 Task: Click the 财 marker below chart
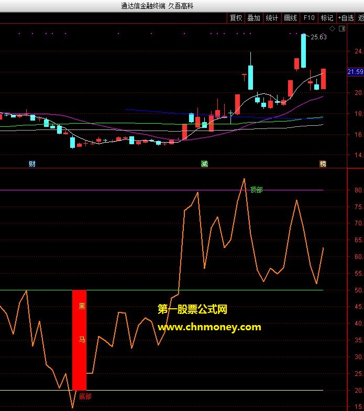pos(32,164)
